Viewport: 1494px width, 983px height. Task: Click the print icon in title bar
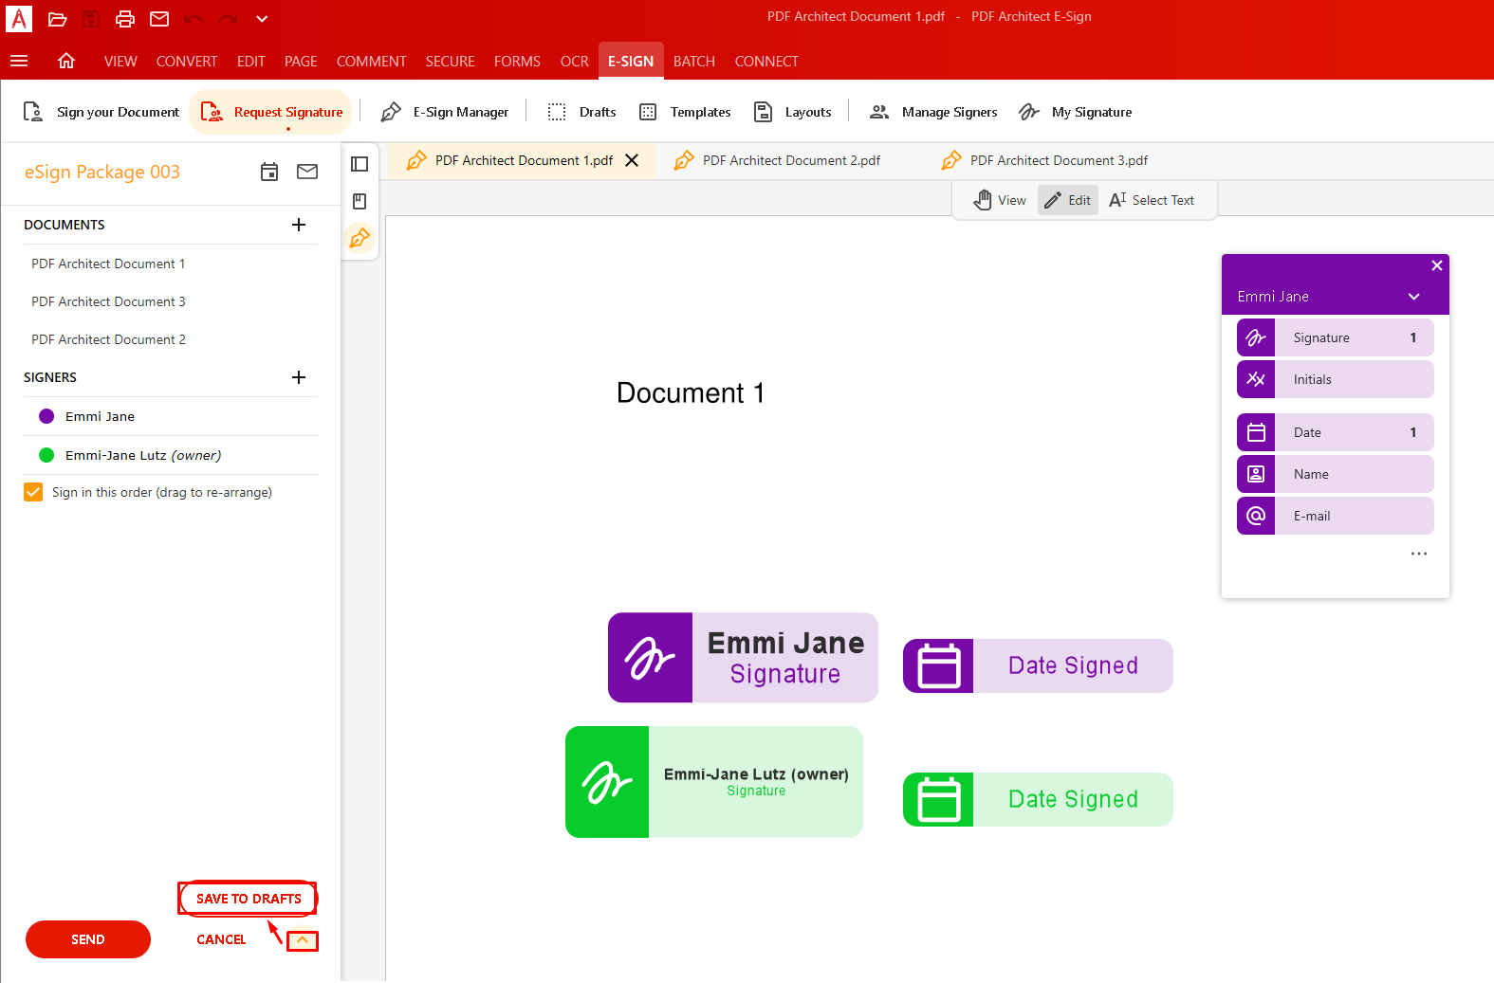point(125,19)
